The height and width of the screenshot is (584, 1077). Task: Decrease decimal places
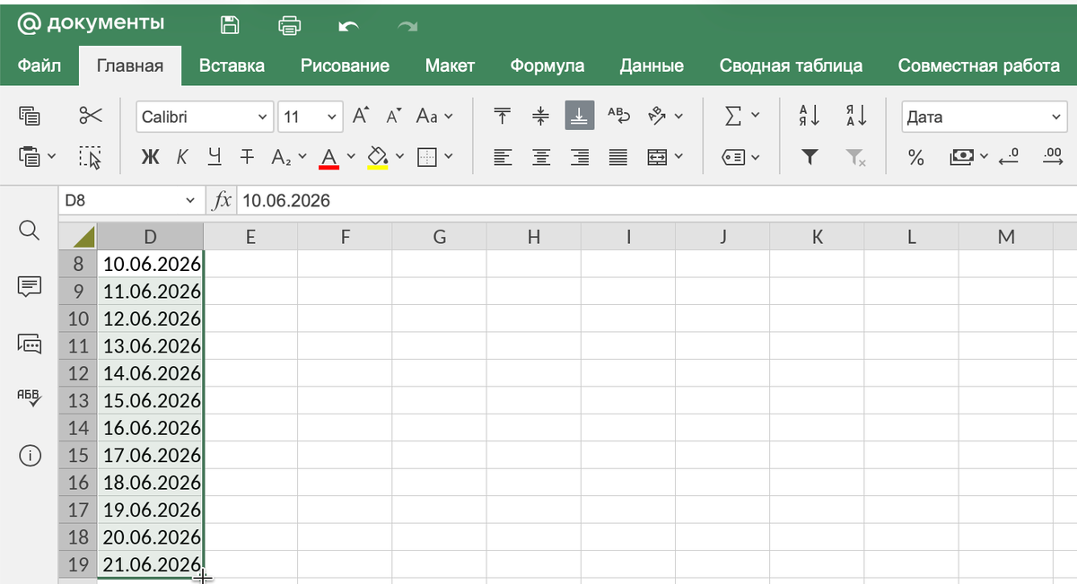click(1010, 157)
